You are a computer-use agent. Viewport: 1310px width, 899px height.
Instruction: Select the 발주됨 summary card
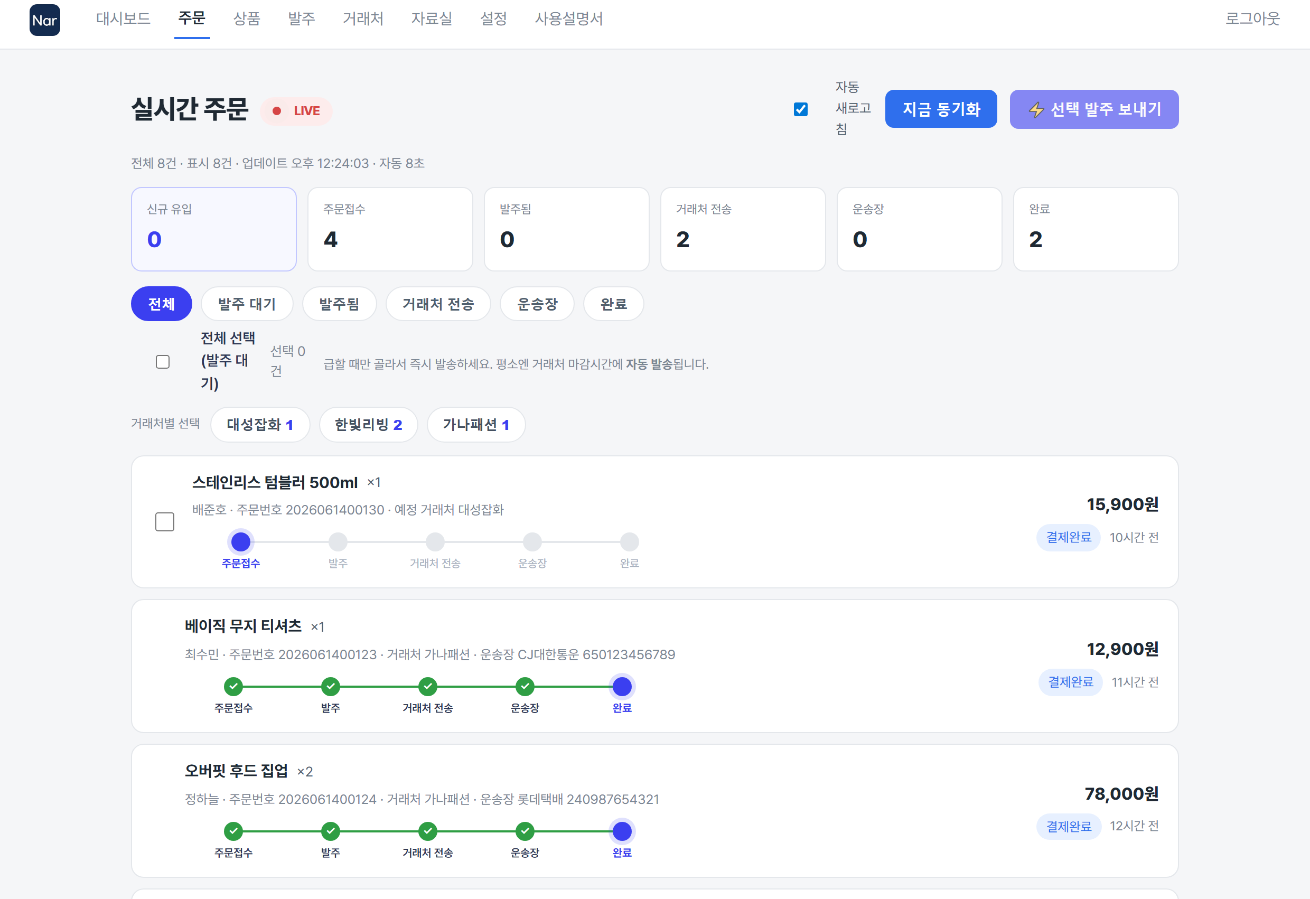tap(566, 229)
